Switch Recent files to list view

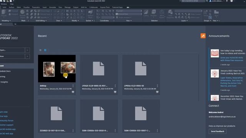pyautogui.click(x=40, y=50)
